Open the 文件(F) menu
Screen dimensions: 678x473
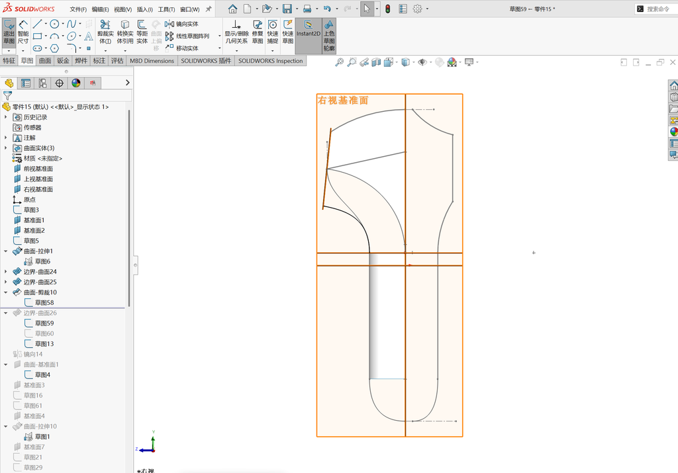78,9
